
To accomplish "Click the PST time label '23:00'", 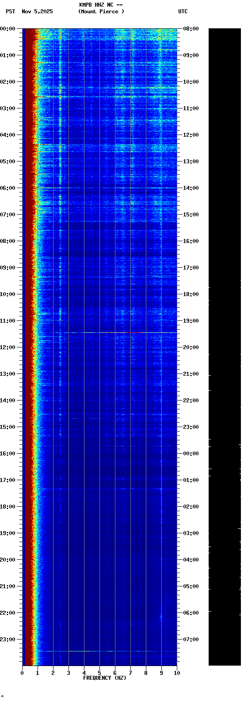I will pos(8,639).
